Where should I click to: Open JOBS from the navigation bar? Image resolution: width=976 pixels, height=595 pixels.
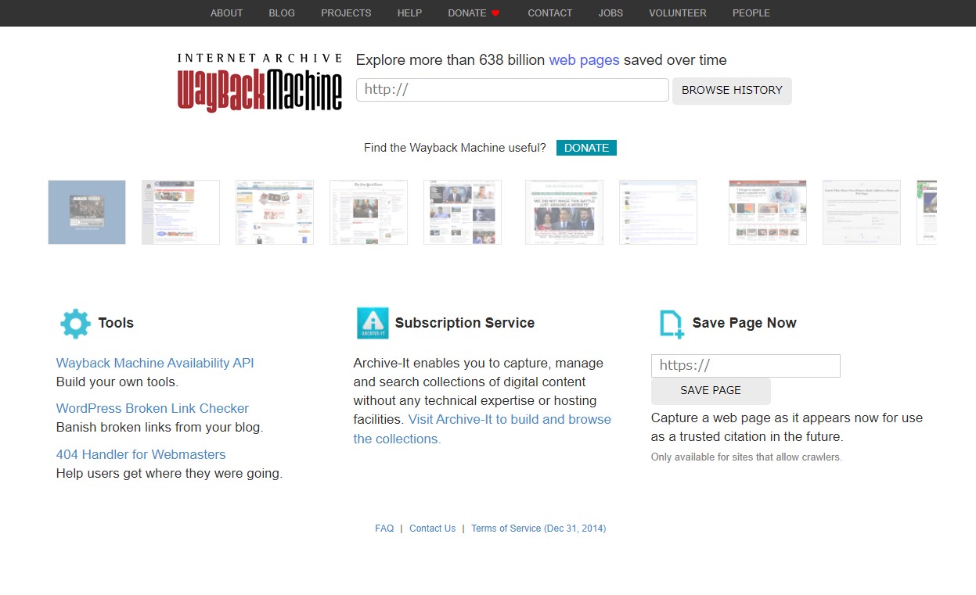610,13
